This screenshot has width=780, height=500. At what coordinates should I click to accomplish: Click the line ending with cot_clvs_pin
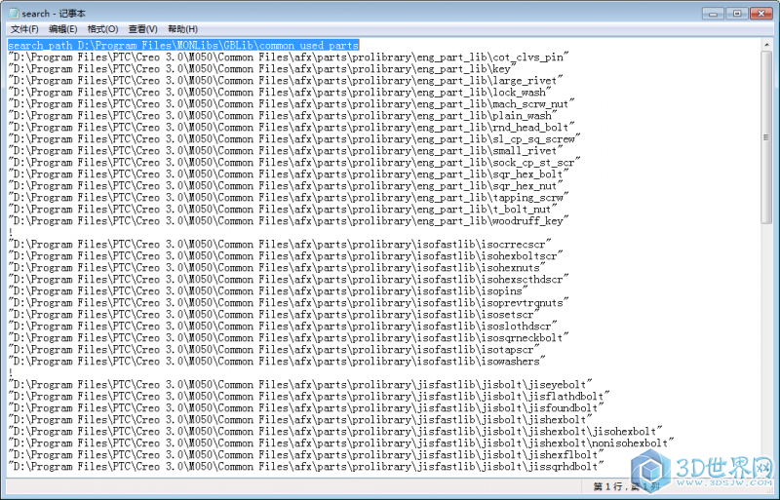coord(289,58)
